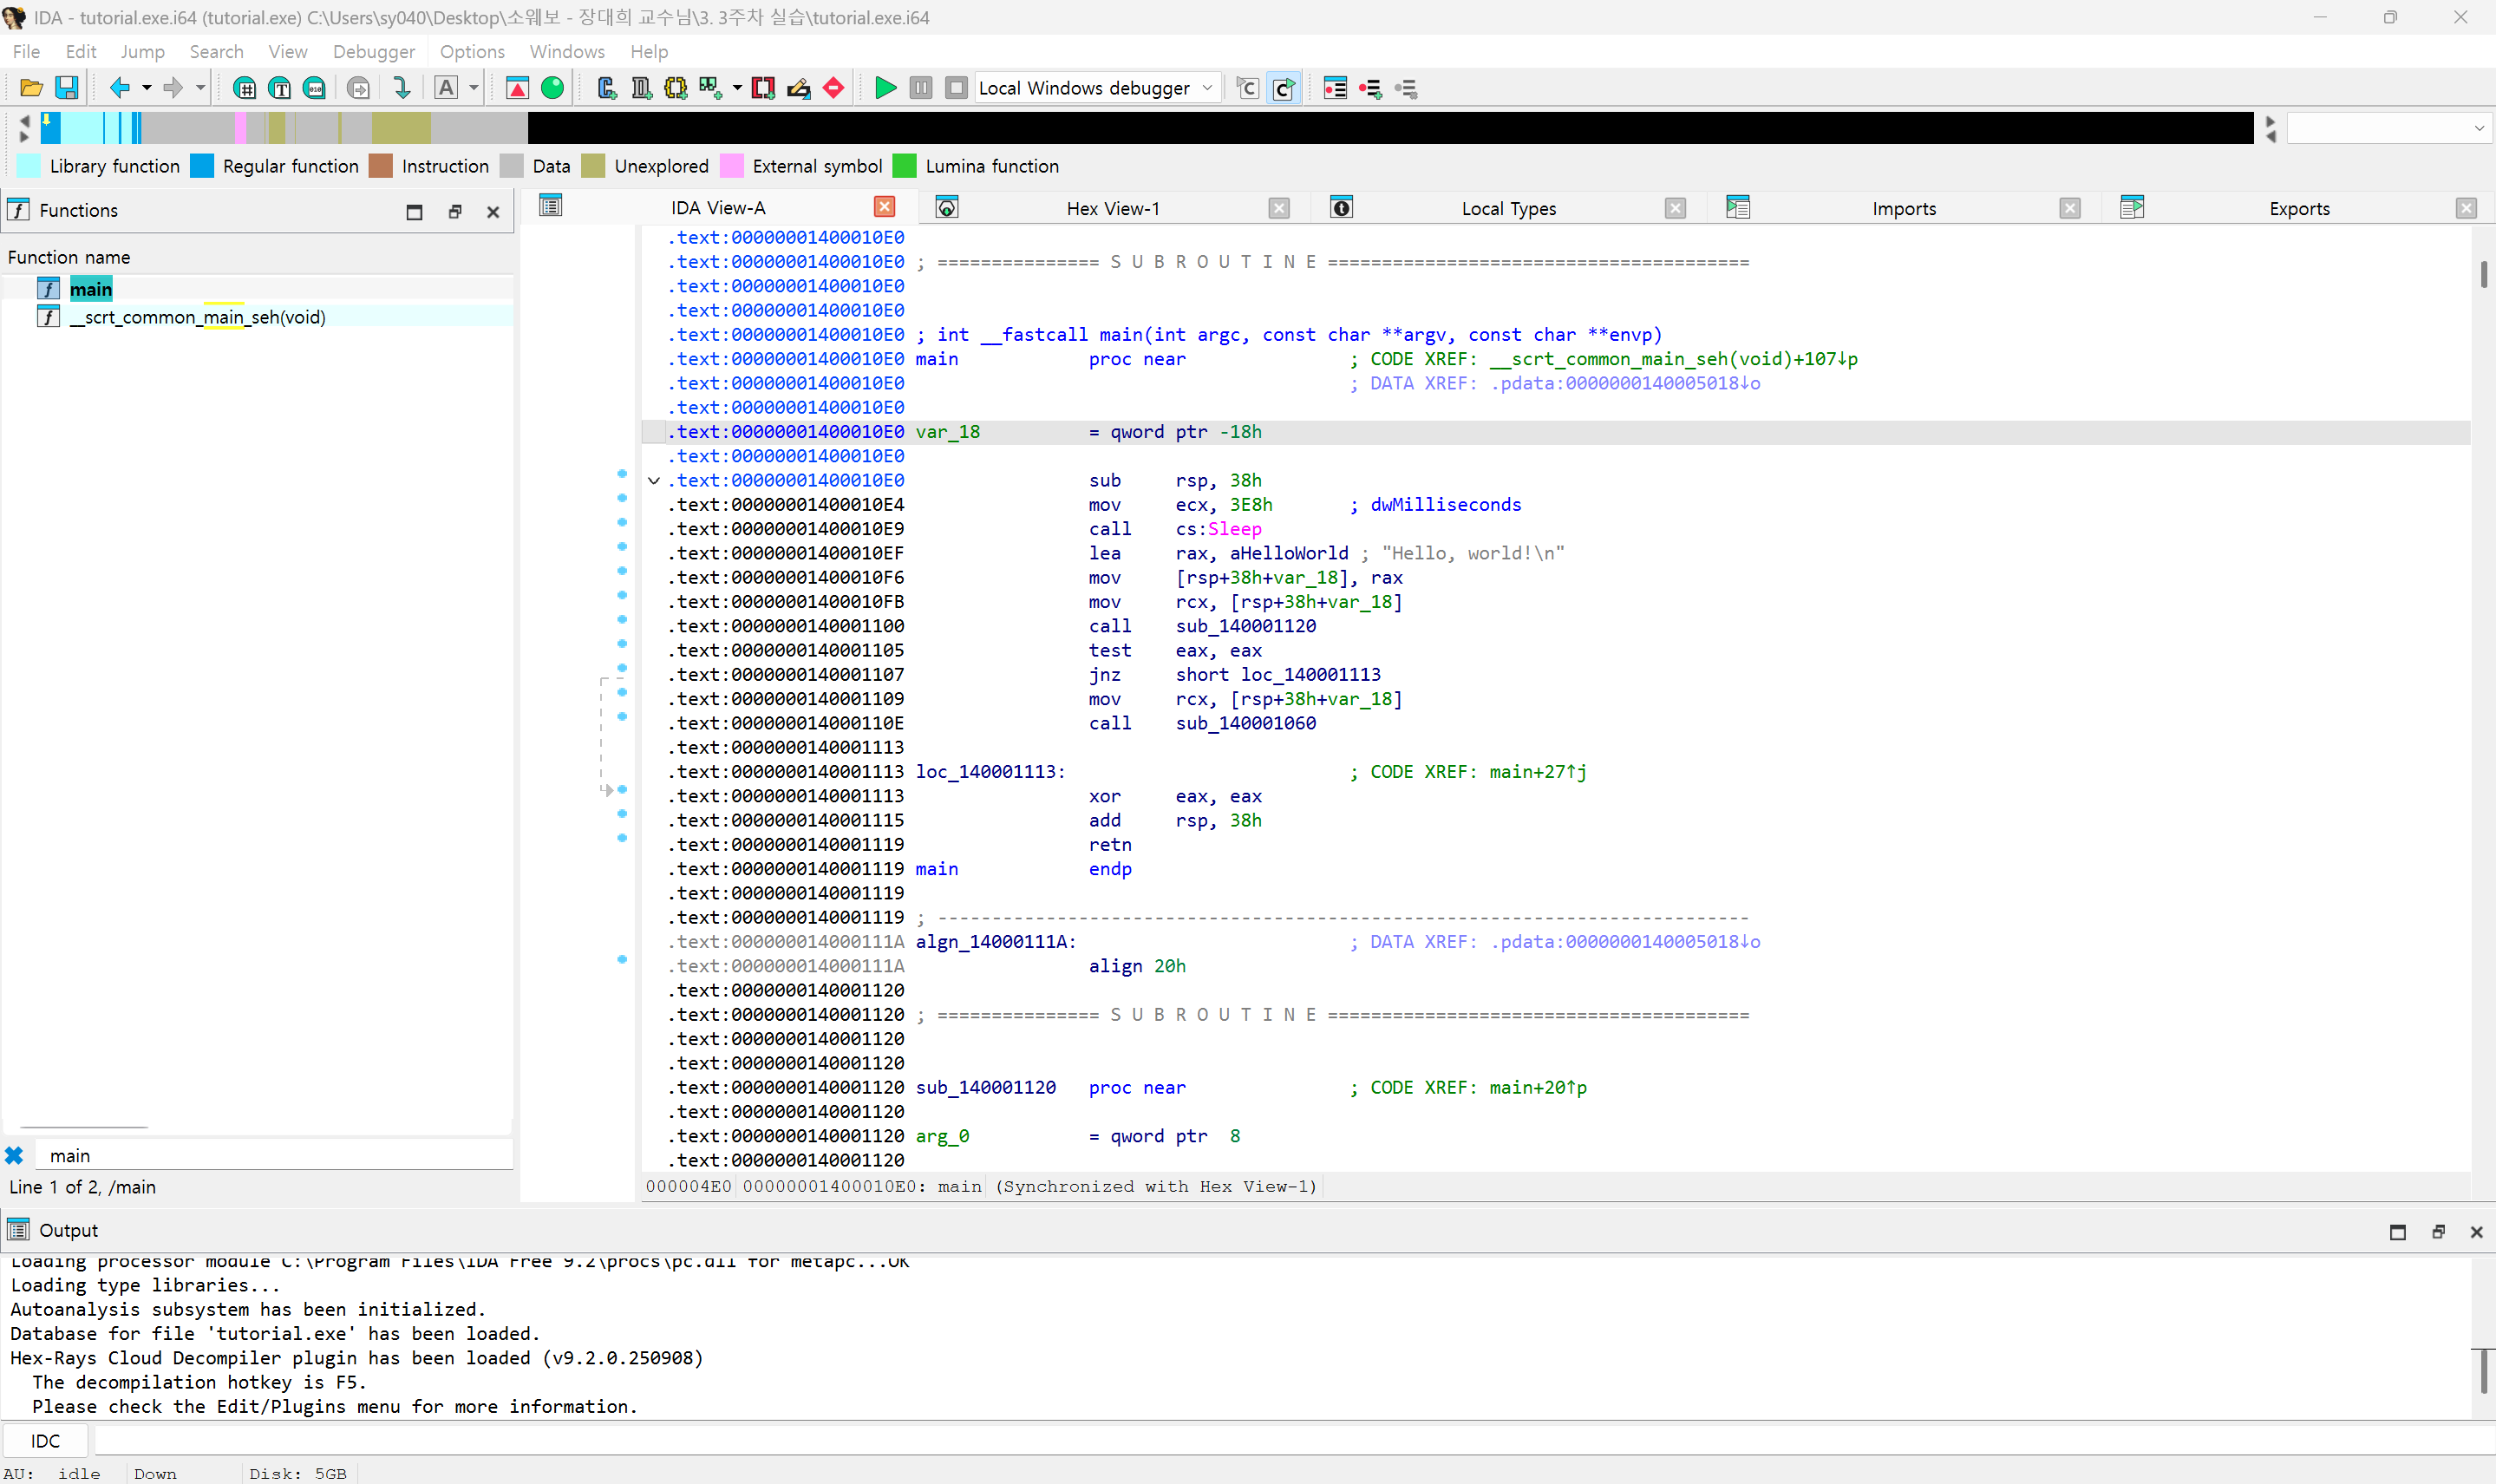Close the Hex View-1 tab
2496x1484 pixels.
(x=1278, y=208)
